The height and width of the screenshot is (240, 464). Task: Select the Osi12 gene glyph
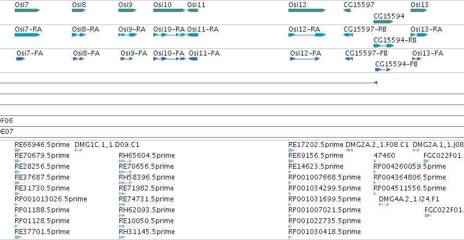coord(307,10)
